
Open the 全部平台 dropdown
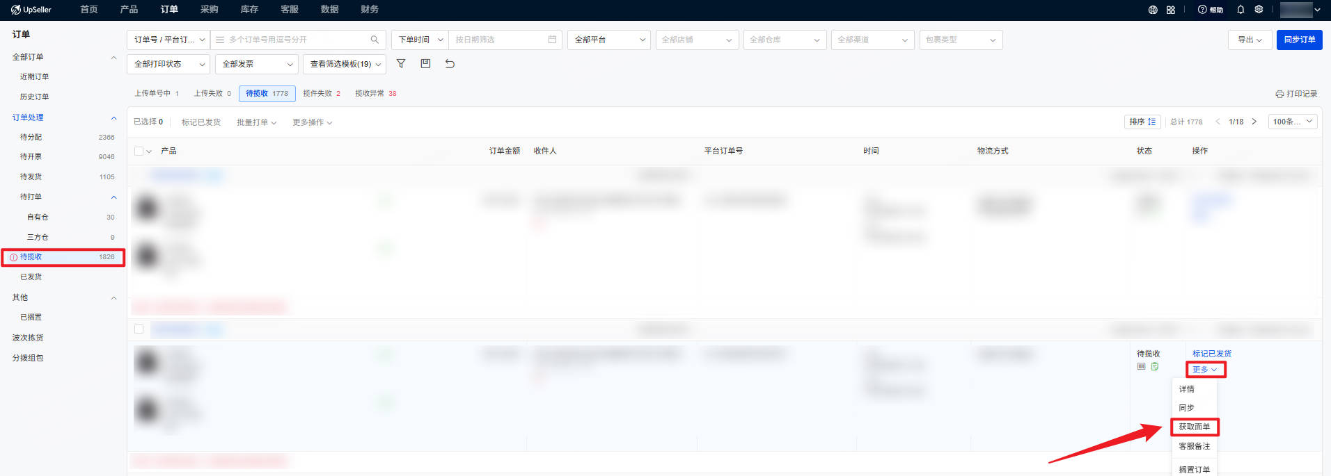[x=609, y=40]
